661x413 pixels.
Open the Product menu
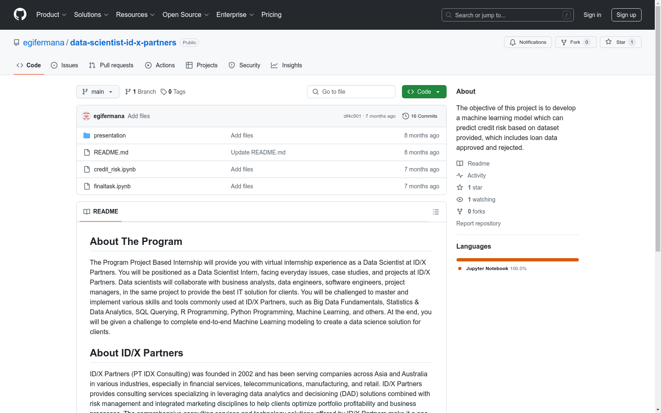51,15
